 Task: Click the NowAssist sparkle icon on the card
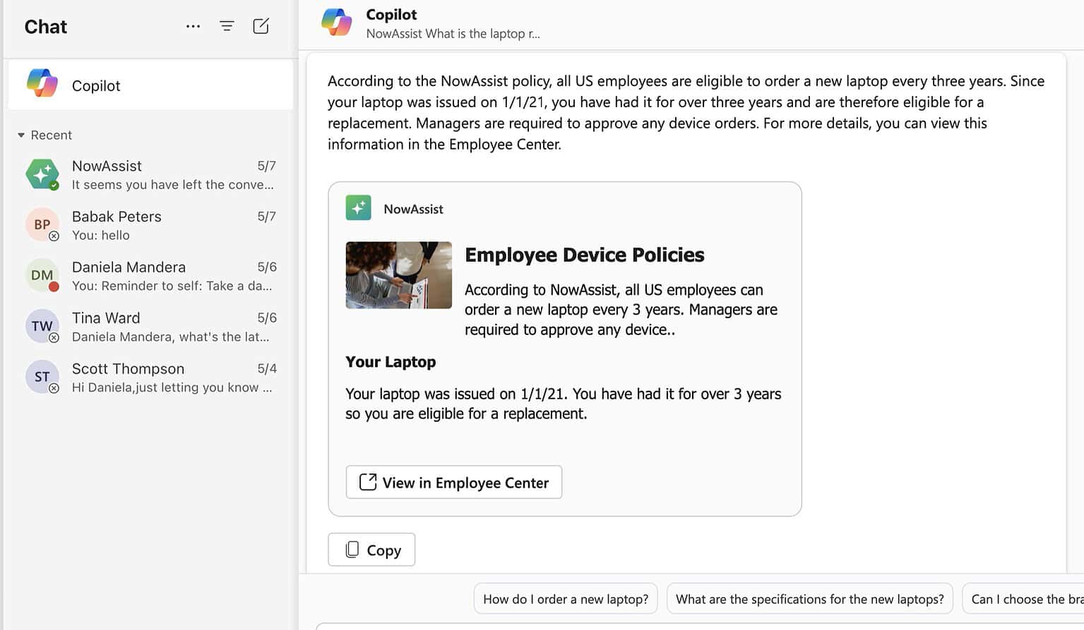click(x=358, y=207)
